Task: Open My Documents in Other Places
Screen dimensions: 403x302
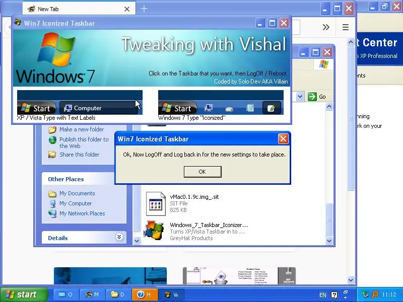Action: tap(77, 193)
